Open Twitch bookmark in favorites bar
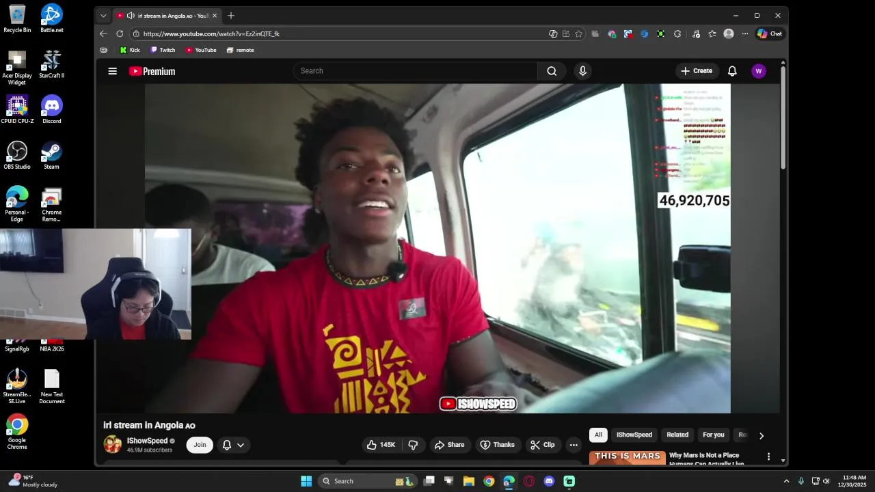The image size is (875, 492). tap(163, 50)
